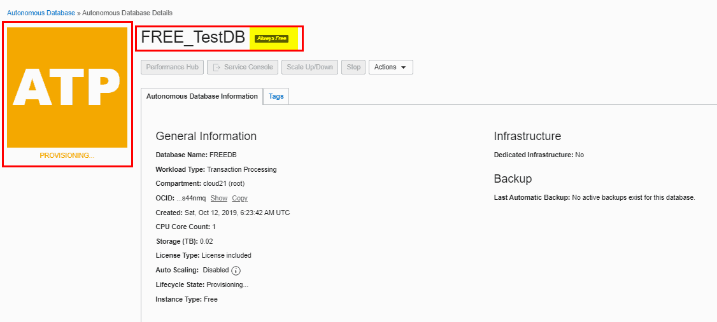Click the yellow Always Free badge

[x=271, y=38]
